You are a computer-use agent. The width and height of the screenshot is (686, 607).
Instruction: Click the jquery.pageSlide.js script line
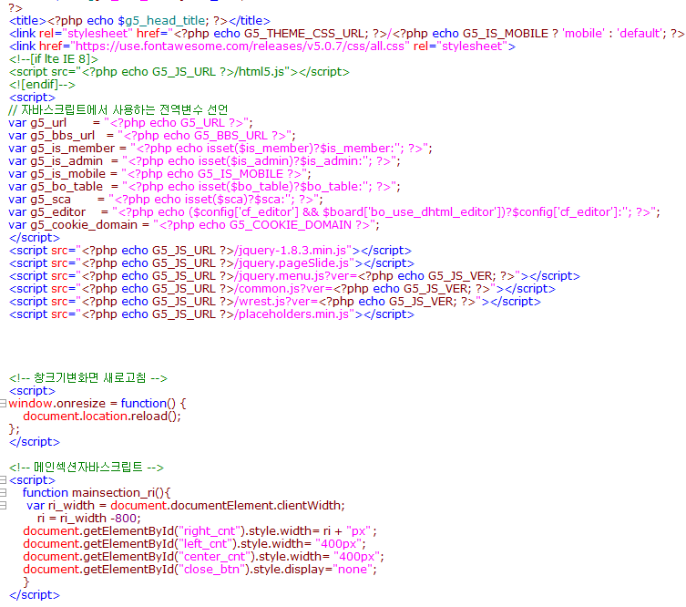(x=211, y=263)
